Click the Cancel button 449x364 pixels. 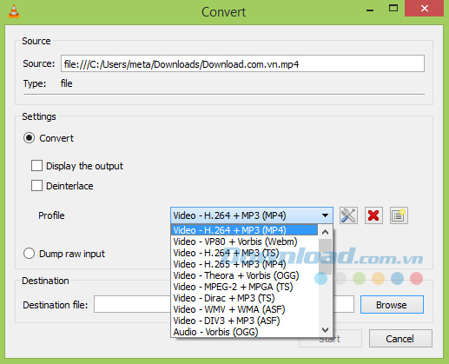coord(400,339)
